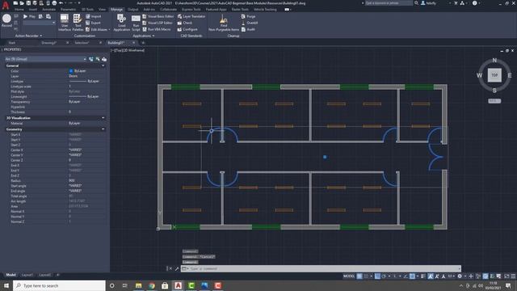This screenshot has width=517, height=291.
Task: Open Edit Aliases dropdown
Action: (x=98, y=29)
